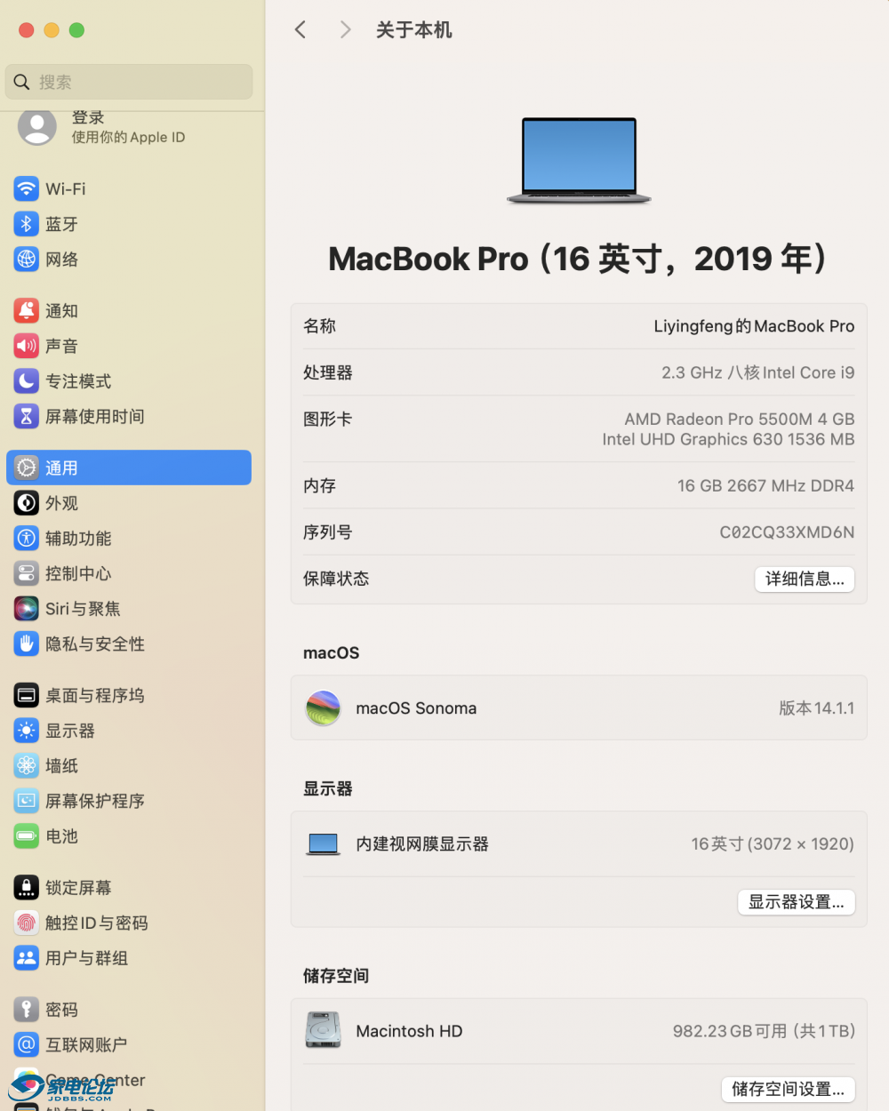Select the 桌面与程序坞 sidebar label

click(95, 696)
